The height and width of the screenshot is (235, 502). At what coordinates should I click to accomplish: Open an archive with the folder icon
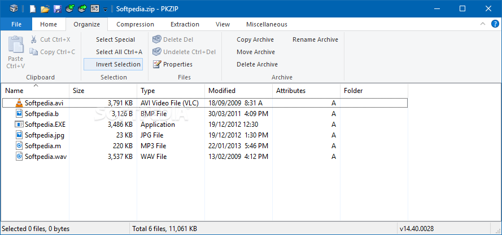[x=45, y=8]
